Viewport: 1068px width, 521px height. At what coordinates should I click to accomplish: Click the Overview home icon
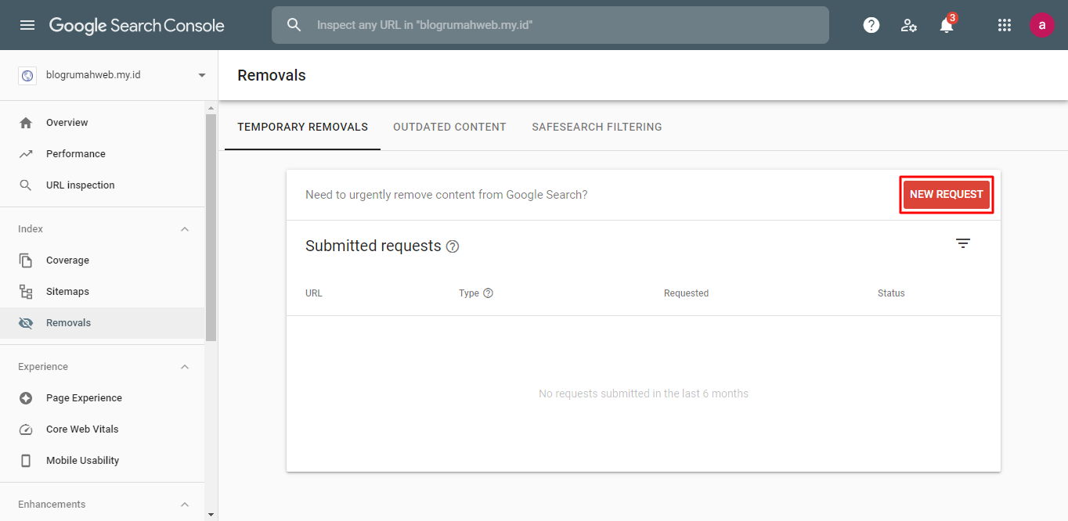26,123
